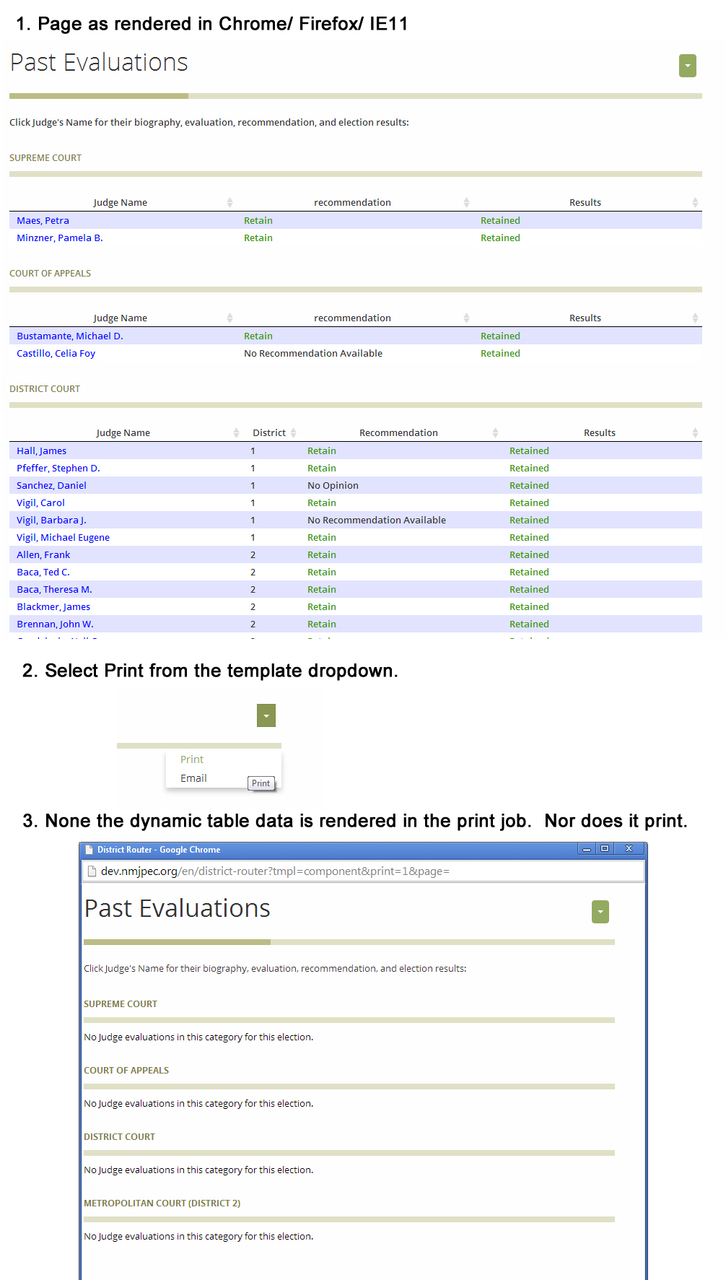Click "METROPOLITAN COURT (DISTRICT 2)" heading in Chrome window

pyautogui.click(x=162, y=1203)
